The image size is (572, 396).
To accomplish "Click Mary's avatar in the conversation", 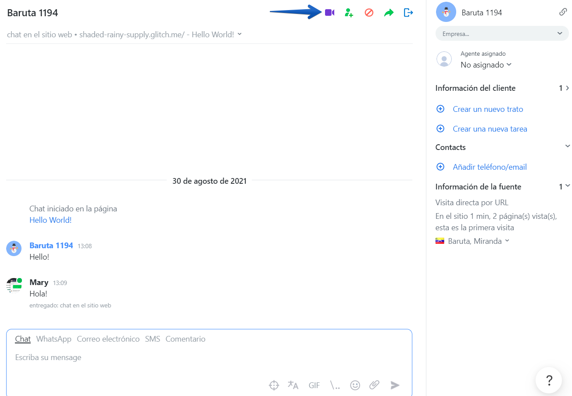I will coord(14,285).
